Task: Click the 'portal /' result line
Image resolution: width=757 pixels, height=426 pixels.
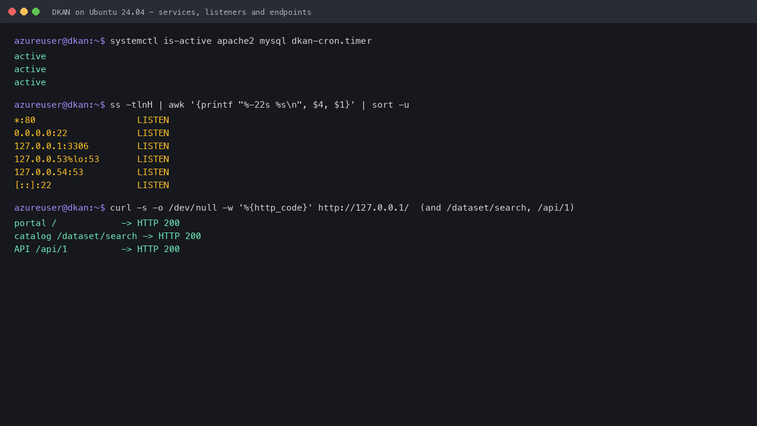Action: [x=97, y=223]
